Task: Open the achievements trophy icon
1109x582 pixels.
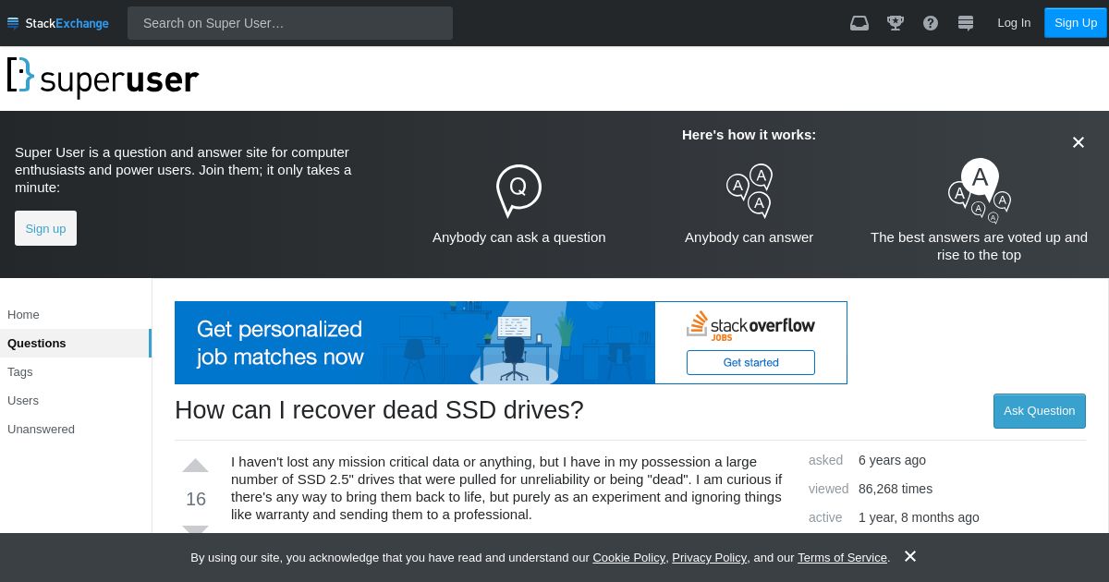Action: [x=896, y=23]
